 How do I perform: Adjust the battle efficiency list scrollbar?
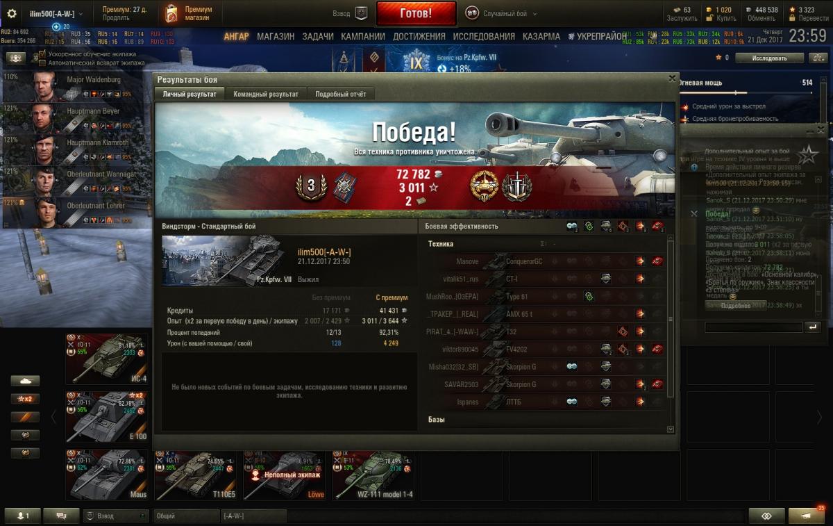pos(671,319)
